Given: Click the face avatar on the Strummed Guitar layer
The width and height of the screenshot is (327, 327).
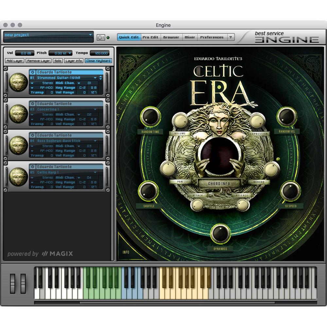Looking at the screenshot, I should 18,83.
